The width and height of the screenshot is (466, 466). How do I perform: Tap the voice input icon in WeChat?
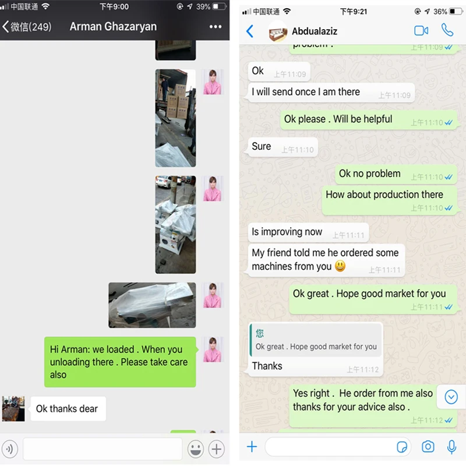[10, 449]
